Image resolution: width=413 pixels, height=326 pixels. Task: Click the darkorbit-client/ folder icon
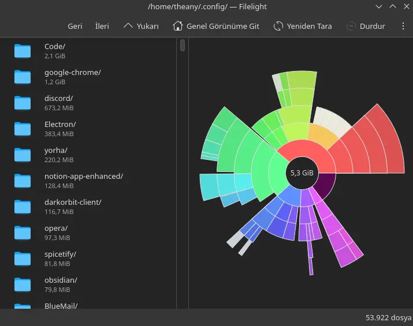pyautogui.click(x=23, y=207)
